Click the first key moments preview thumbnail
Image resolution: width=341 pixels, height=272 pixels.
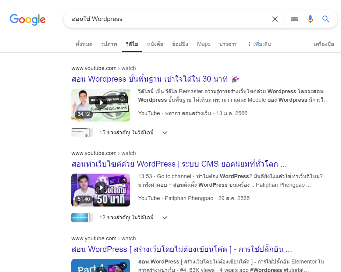(x=80, y=133)
